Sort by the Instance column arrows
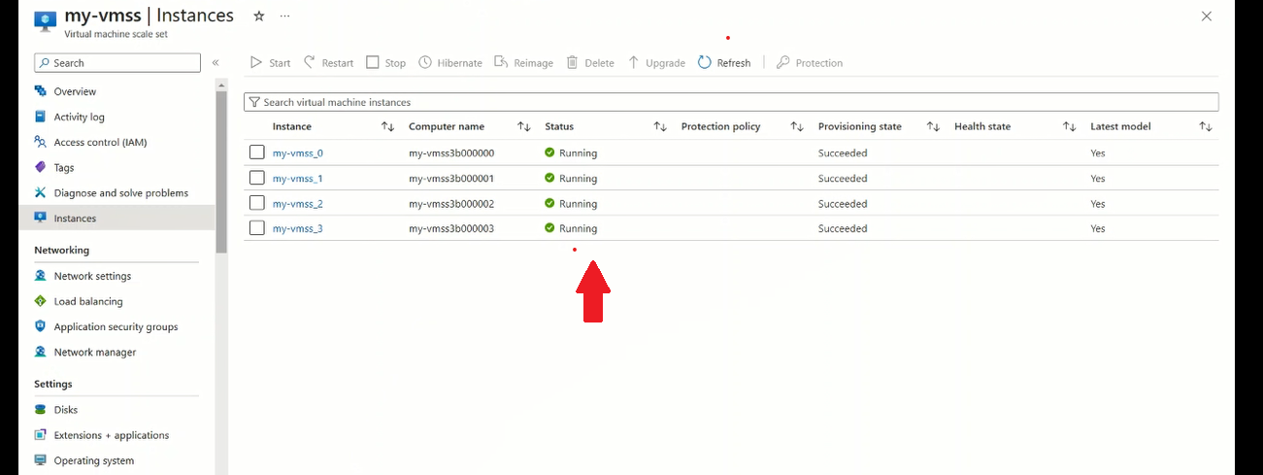Image resolution: width=1263 pixels, height=475 pixels. point(387,126)
